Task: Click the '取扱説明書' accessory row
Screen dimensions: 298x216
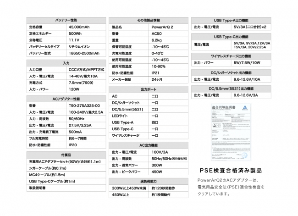Action: click(x=66, y=188)
